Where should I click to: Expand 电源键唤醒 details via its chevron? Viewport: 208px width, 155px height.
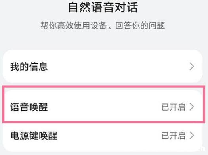click(192, 135)
